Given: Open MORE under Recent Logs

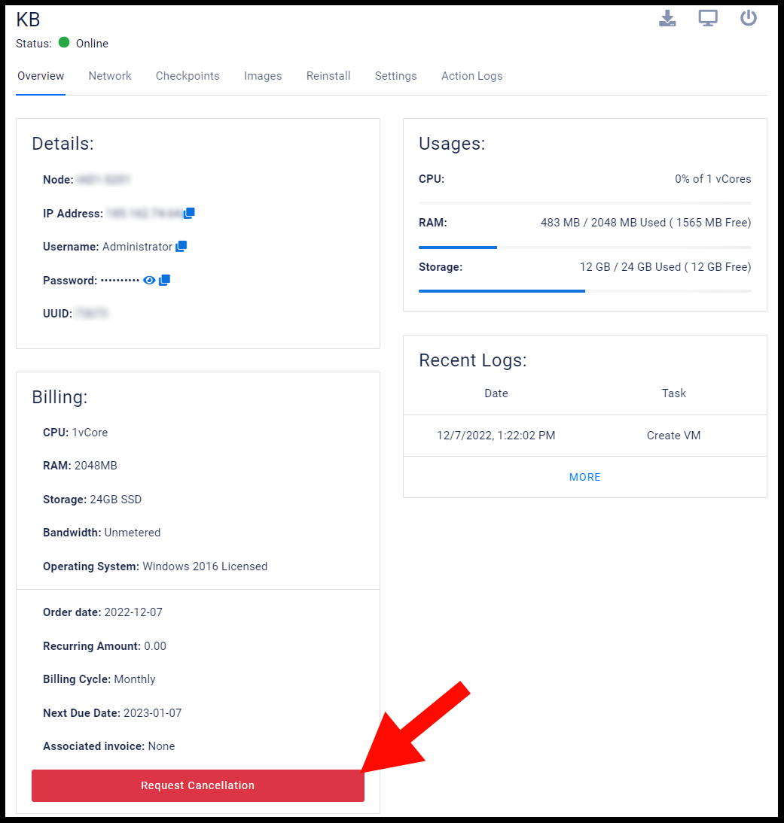Looking at the screenshot, I should coord(585,477).
